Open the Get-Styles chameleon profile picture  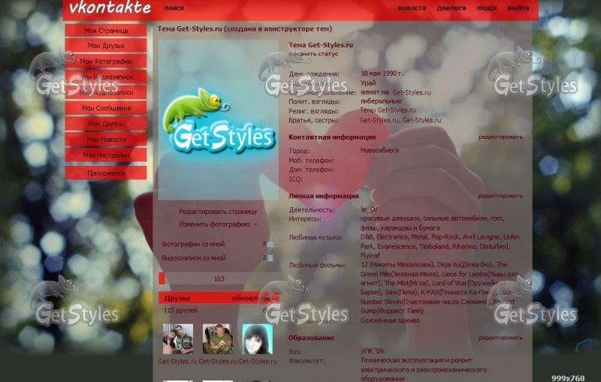click(218, 120)
